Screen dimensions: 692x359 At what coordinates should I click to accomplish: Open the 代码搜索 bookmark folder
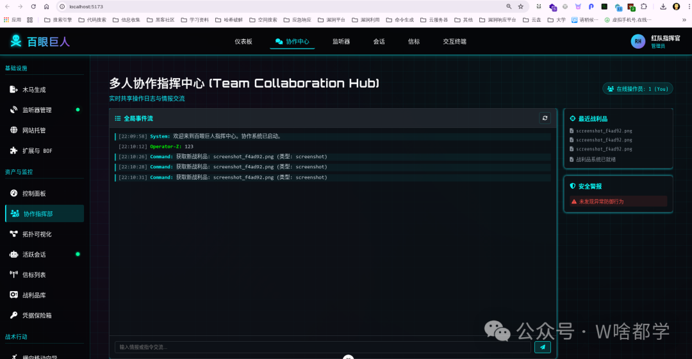pyautogui.click(x=92, y=20)
